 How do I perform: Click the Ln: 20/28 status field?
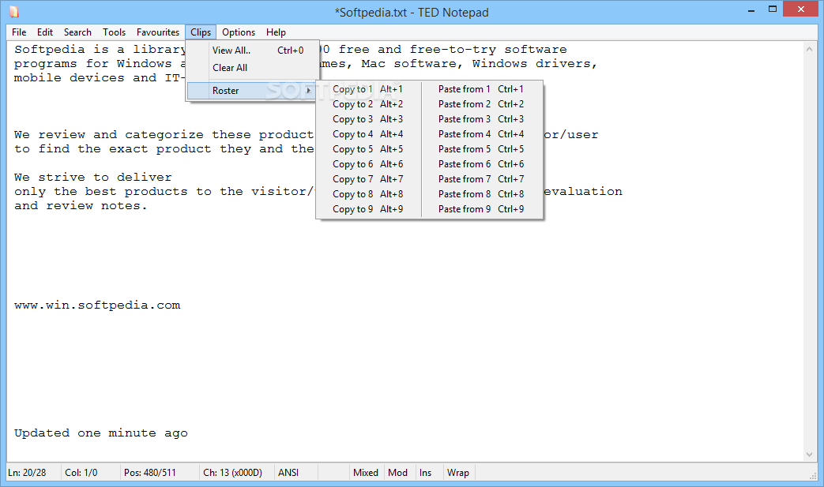pyautogui.click(x=33, y=472)
